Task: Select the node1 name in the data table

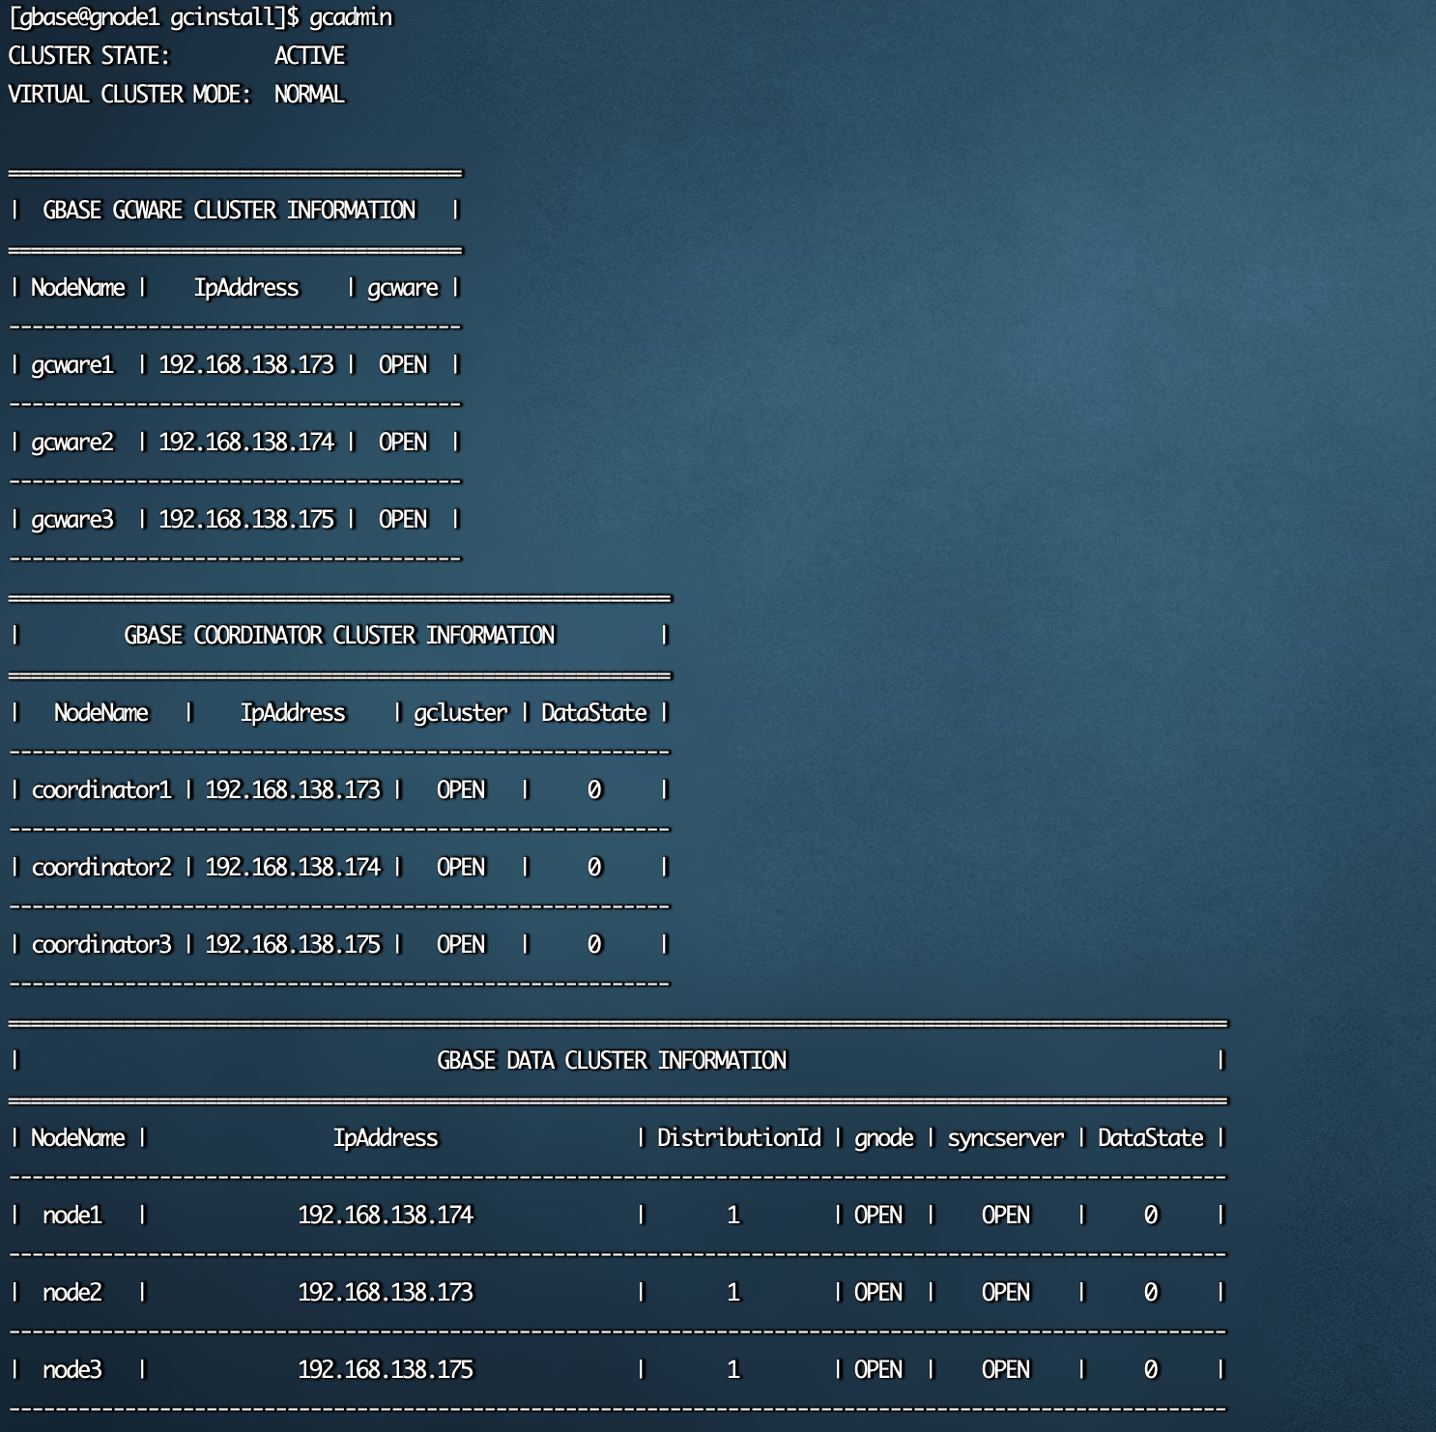Action: (x=72, y=1216)
